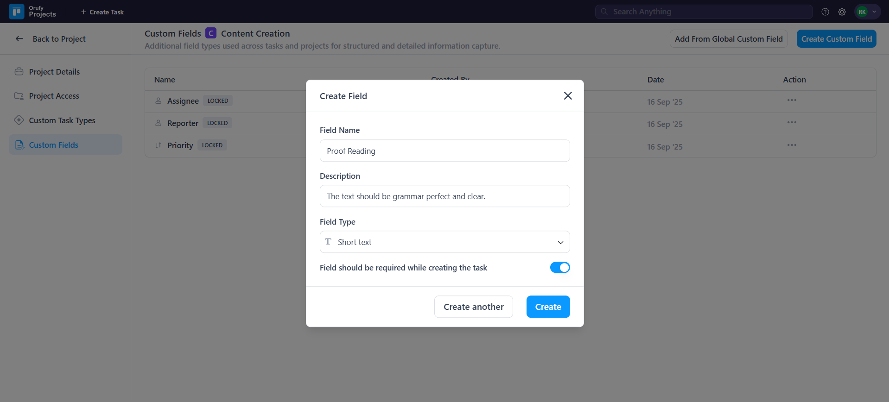Open actions menu for Priority row
Viewport: 889px width, 402px height.
[x=792, y=145]
